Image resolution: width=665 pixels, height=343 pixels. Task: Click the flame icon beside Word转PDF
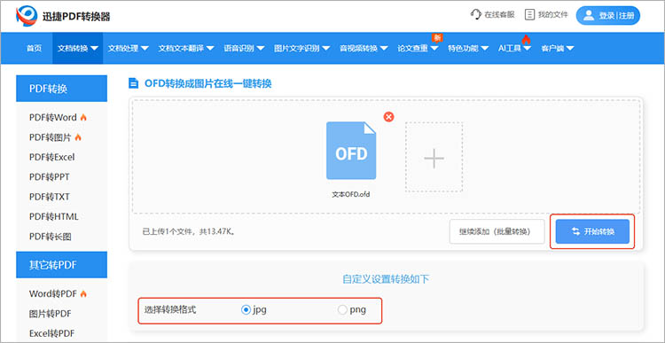(x=83, y=293)
